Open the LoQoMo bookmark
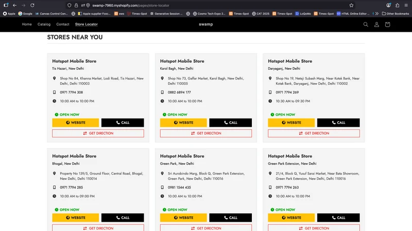 [x=303, y=14]
